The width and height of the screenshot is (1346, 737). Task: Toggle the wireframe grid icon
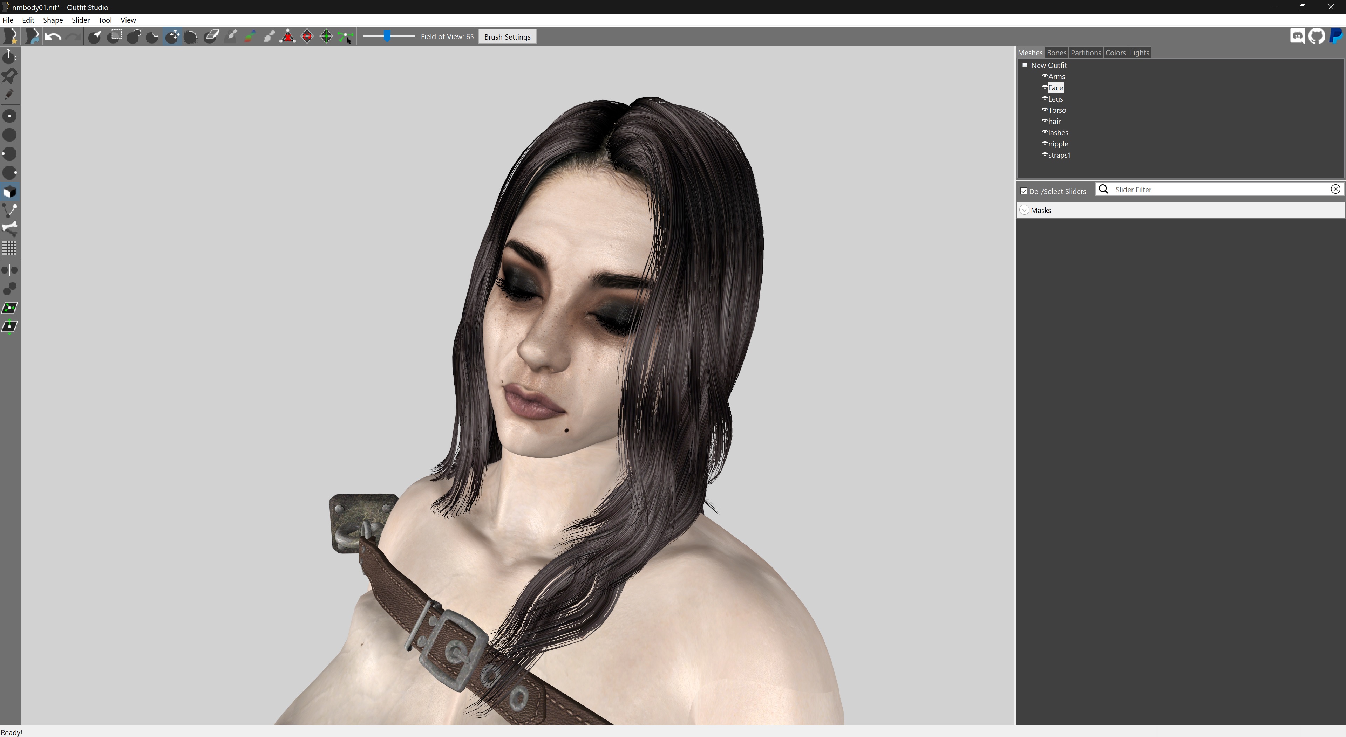point(9,248)
